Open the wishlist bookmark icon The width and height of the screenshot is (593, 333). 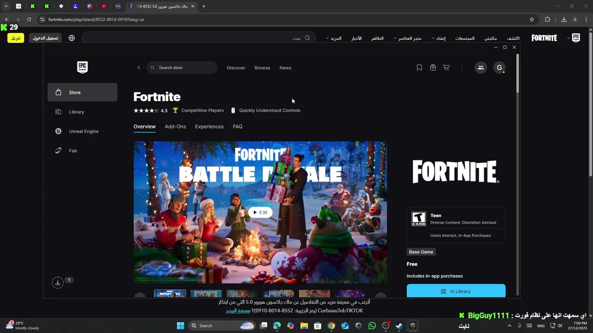(x=419, y=68)
